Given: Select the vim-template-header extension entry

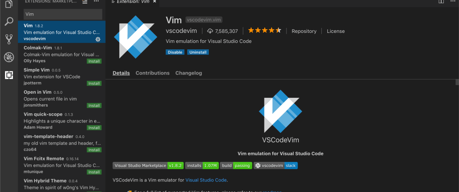Looking at the screenshot, I should (x=62, y=143).
